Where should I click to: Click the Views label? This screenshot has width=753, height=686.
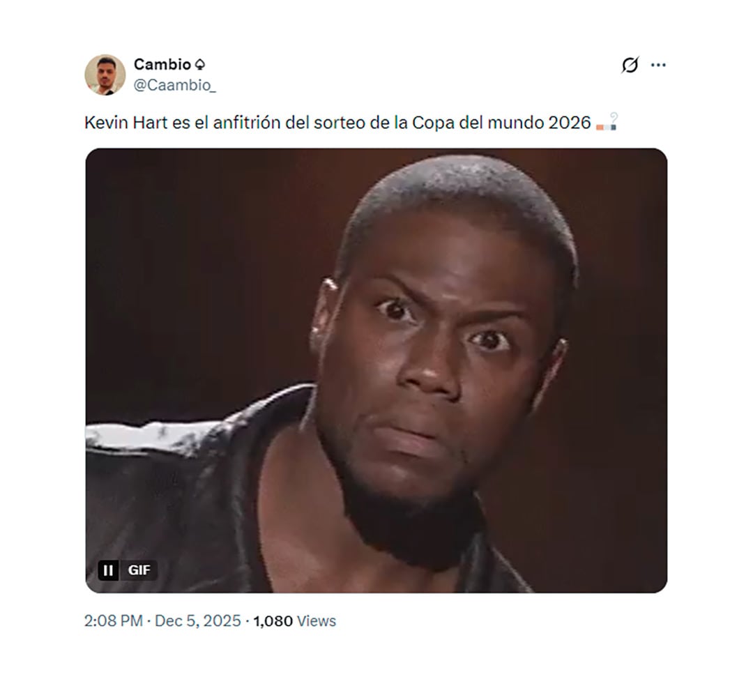pos(317,621)
